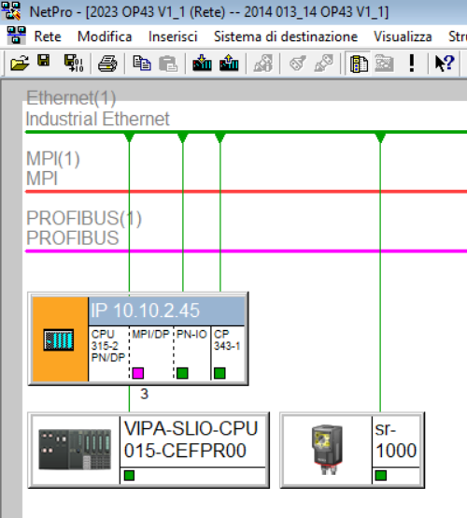
Task: Open the Sistema di destinazione menu
Action: coord(286,36)
